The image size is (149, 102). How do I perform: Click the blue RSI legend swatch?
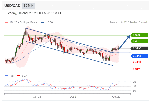[x=7, y=76]
